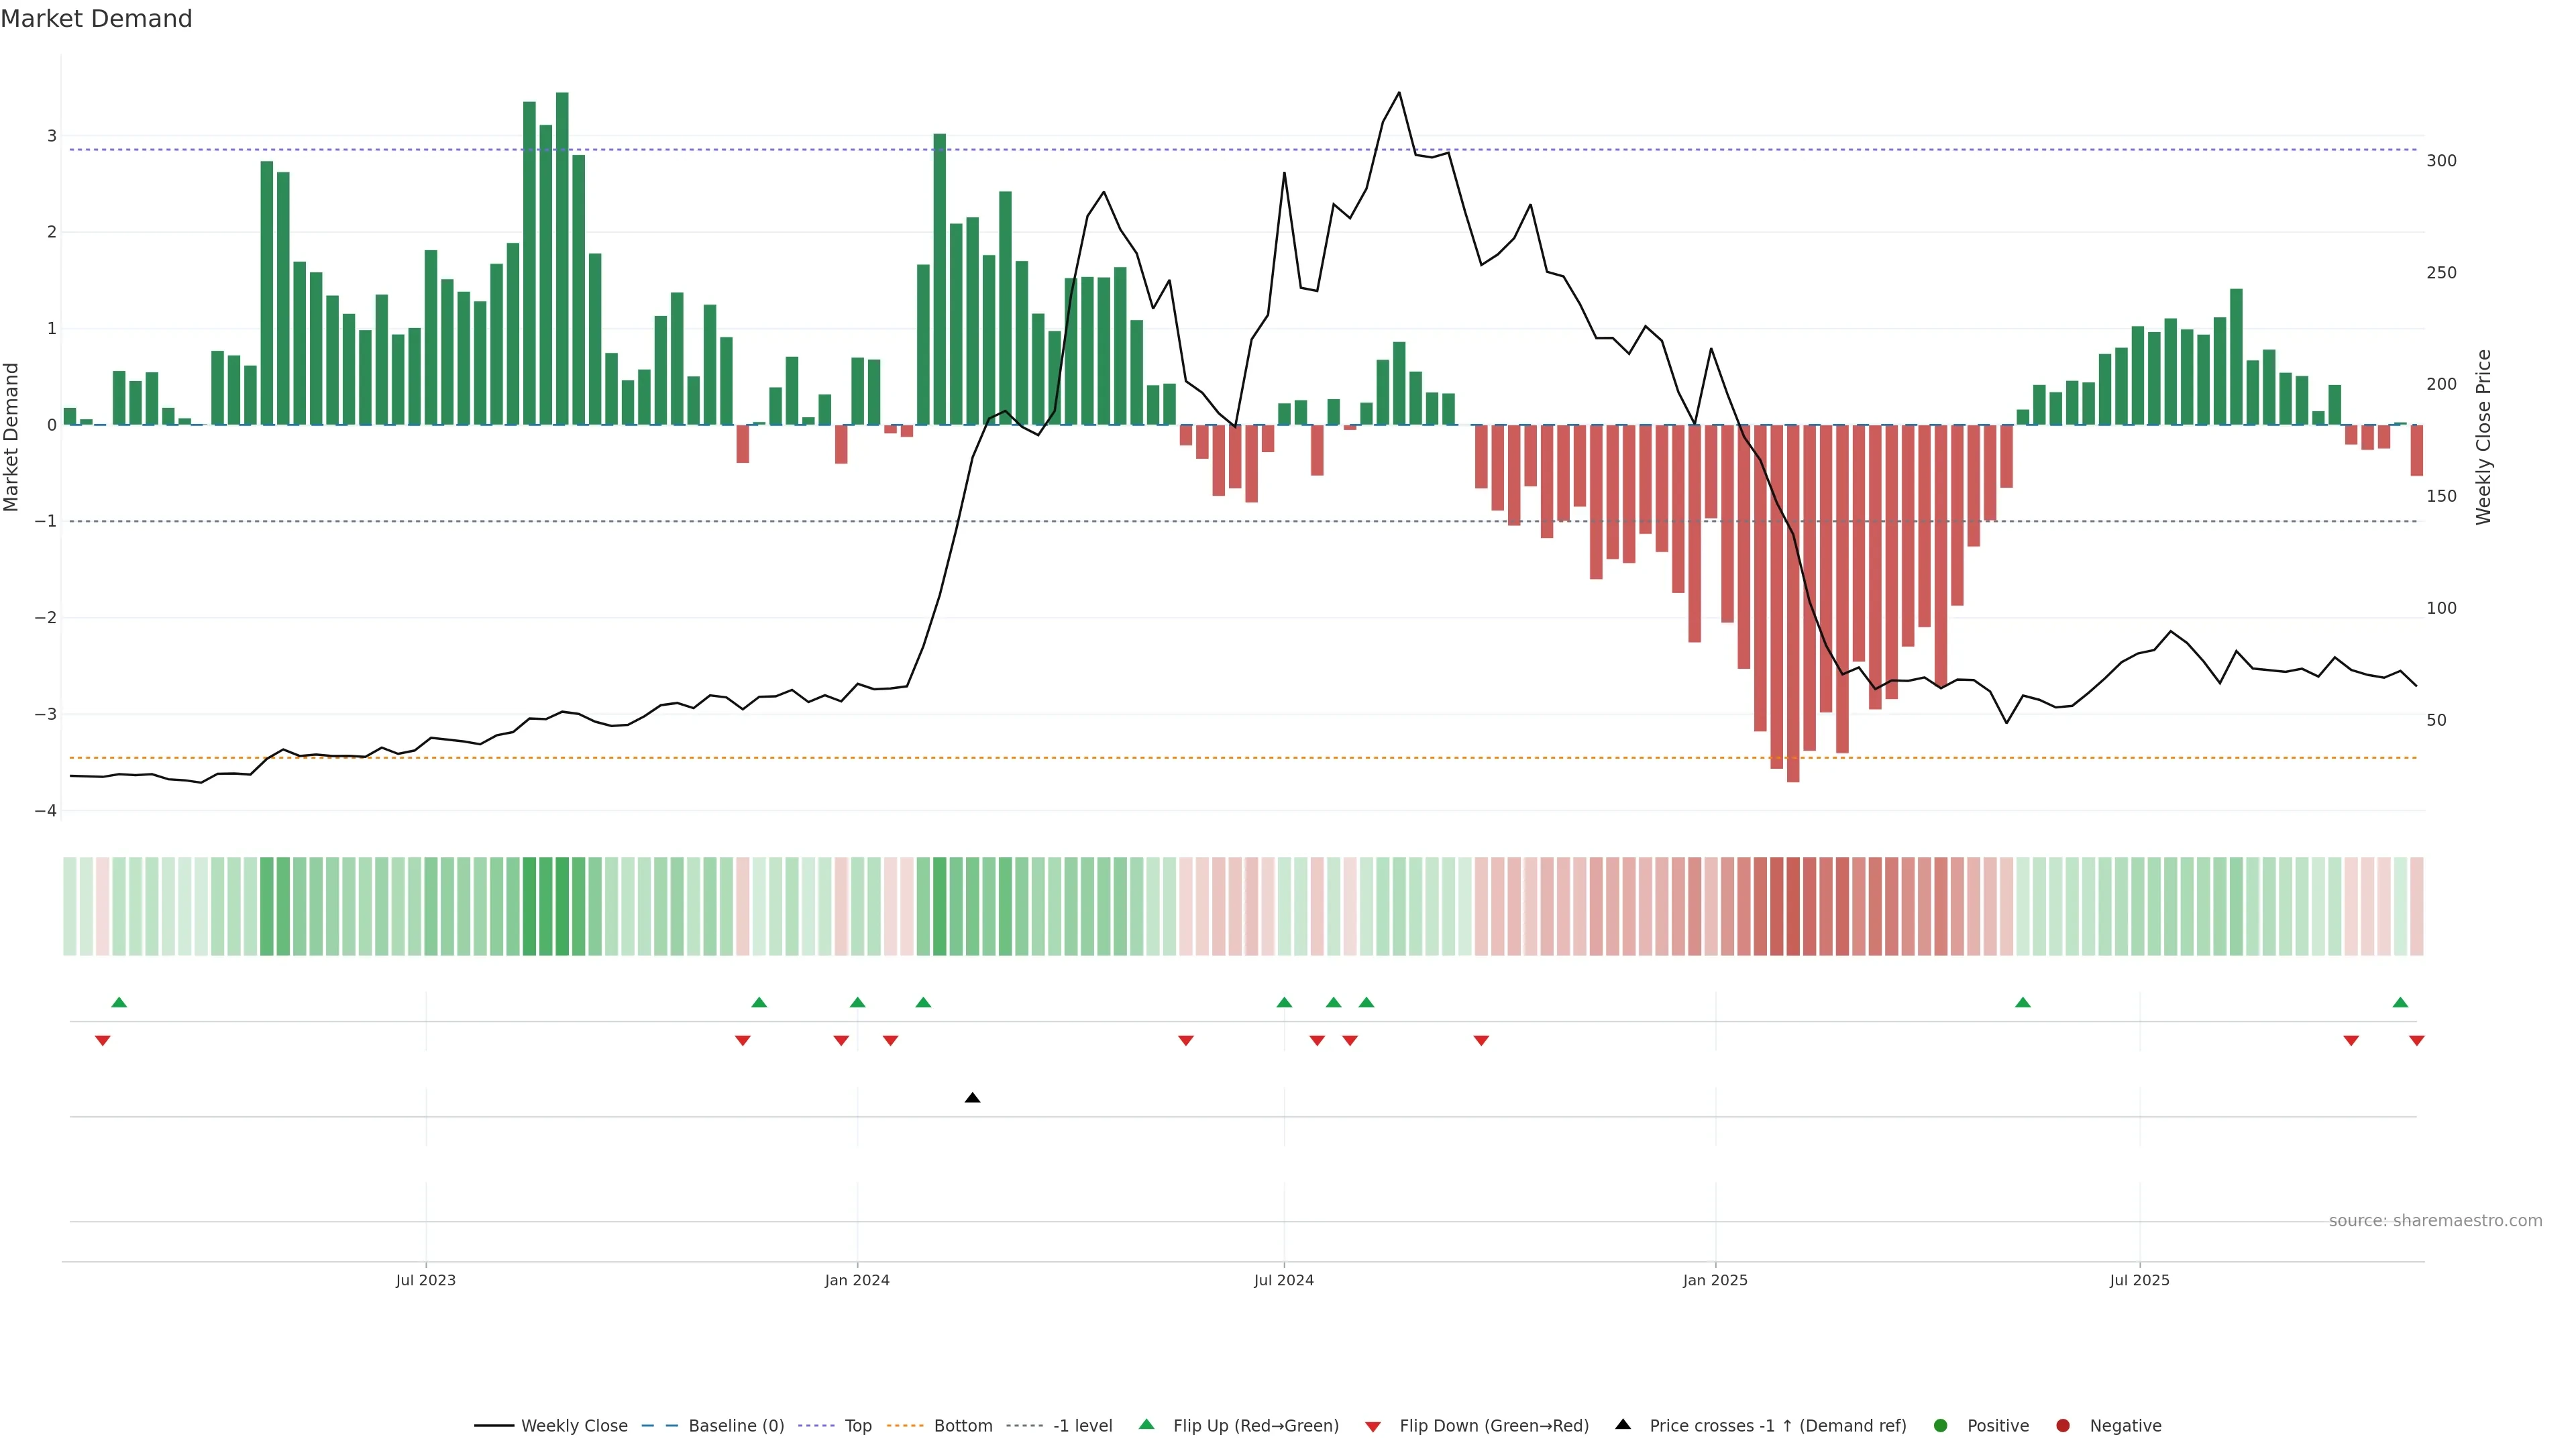
Task: Click the rightmost red flip-down marker
Action: click(2417, 1041)
